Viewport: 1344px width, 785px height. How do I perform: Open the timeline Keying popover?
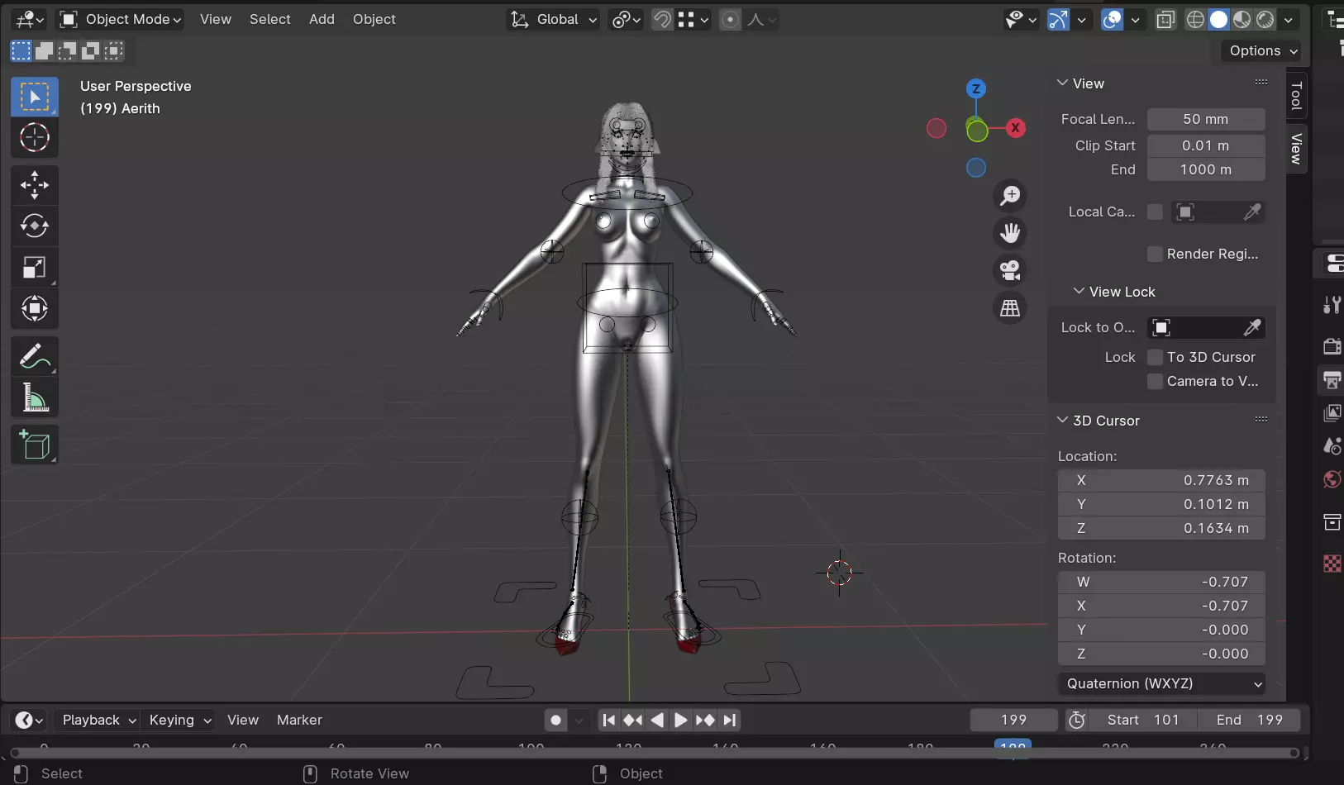pos(179,721)
